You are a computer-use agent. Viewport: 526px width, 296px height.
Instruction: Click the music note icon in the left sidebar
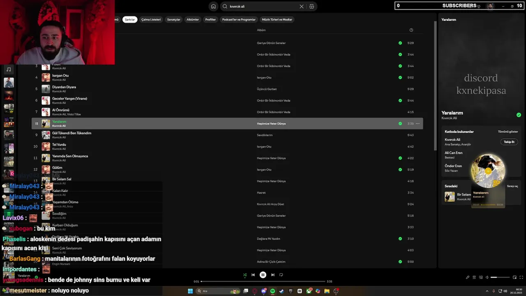tap(9, 69)
